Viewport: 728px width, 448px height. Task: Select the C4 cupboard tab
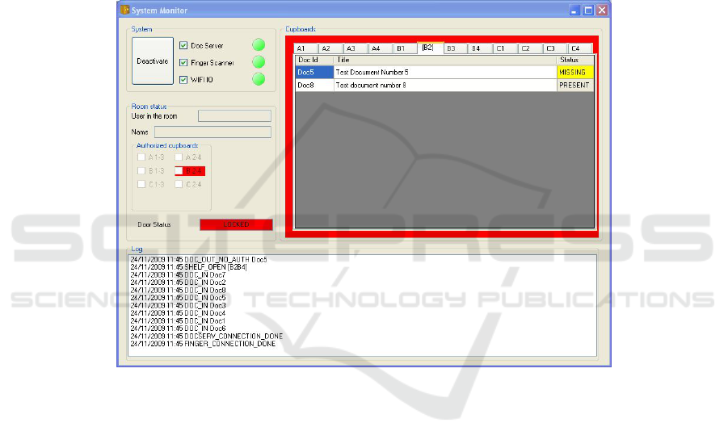pos(576,48)
